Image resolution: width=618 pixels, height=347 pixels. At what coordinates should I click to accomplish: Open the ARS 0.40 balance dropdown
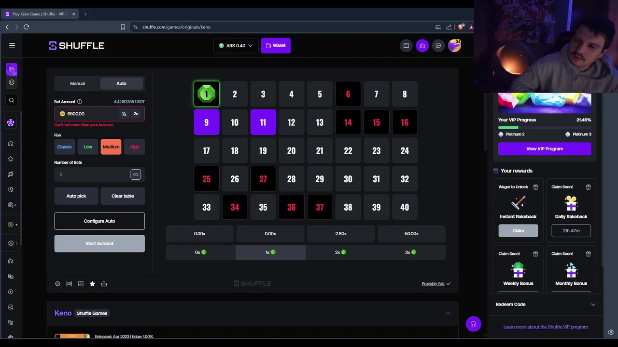click(236, 46)
